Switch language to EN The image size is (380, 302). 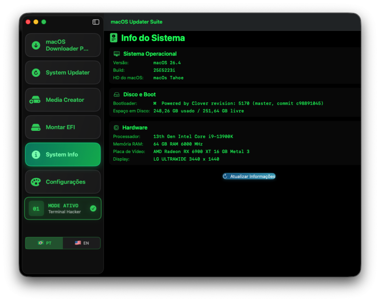pos(82,243)
